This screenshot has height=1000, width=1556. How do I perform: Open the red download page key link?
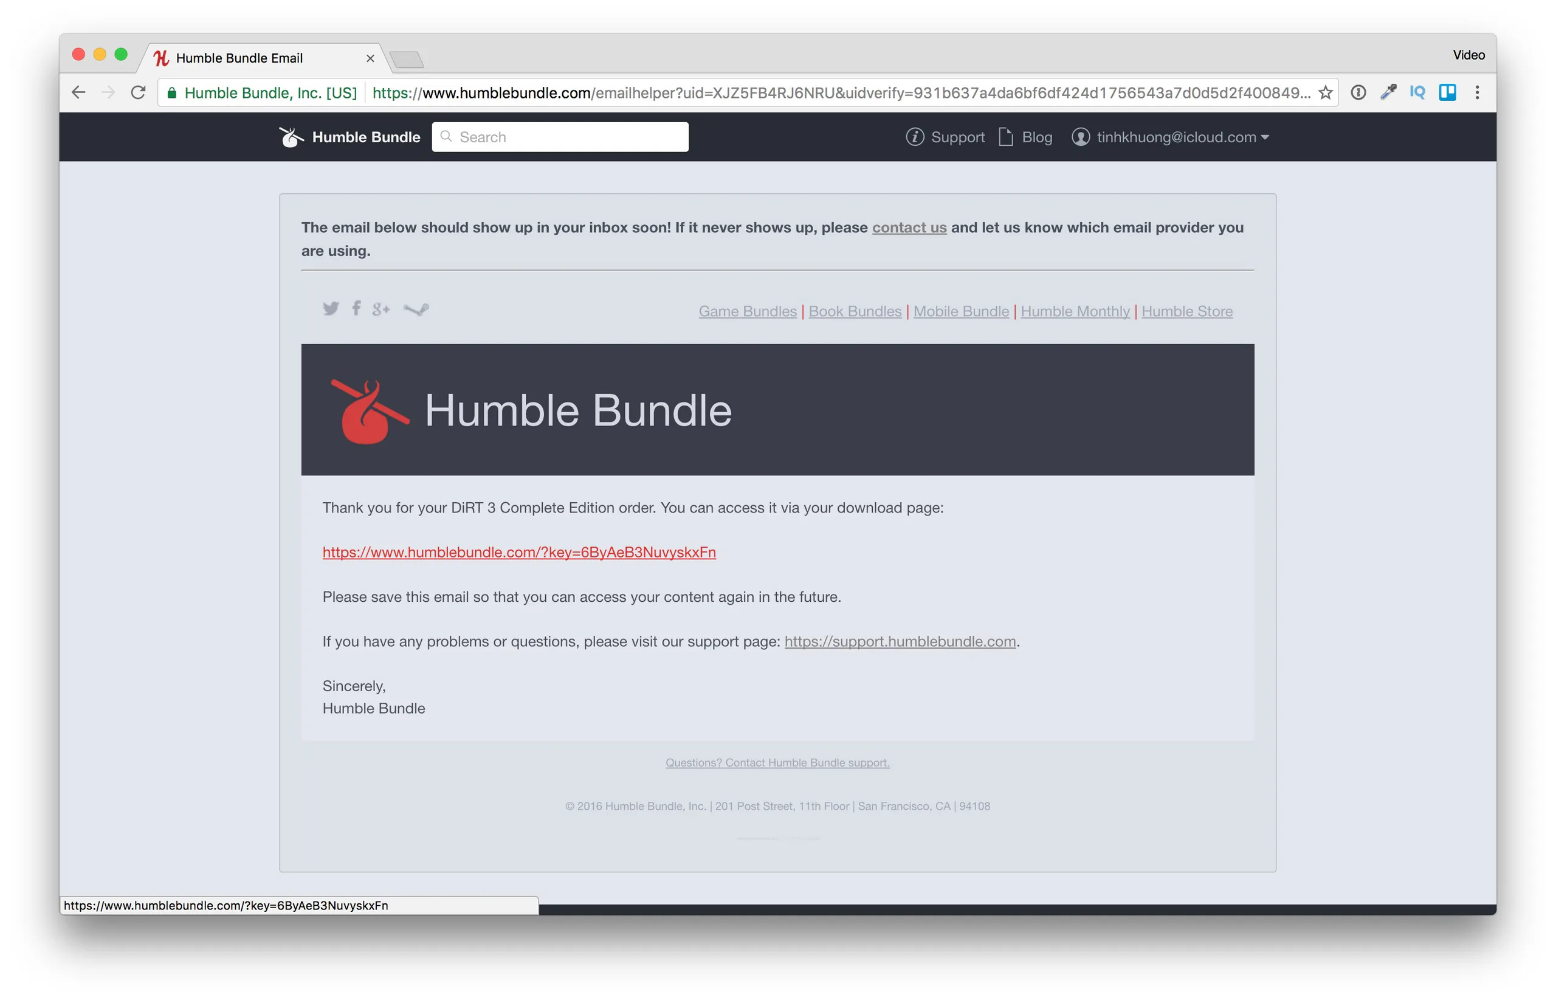pyautogui.click(x=518, y=552)
